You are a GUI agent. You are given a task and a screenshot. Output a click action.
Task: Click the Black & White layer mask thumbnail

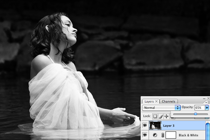click(171, 135)
